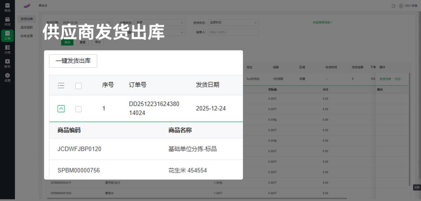The image size is (421, 201).
Task: Click the 制单人 input field
Action: coord(233,32)
